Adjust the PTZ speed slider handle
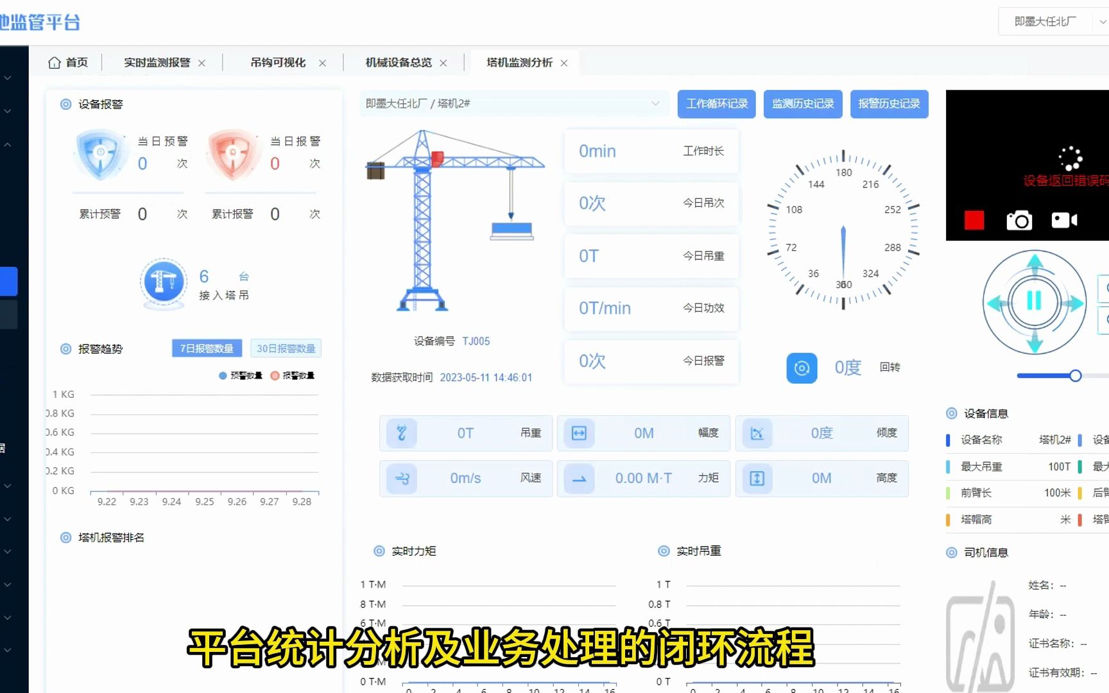Screen dimensions: 1109x693 click(x=1076, y=375)
